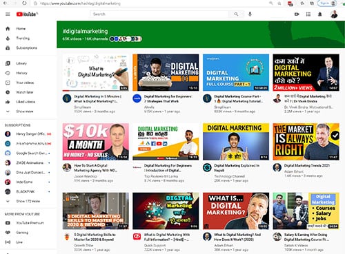Open the Market Is Always Right thumbnail
This screenshot has width=345, height=254.
(x=306, y=142)
